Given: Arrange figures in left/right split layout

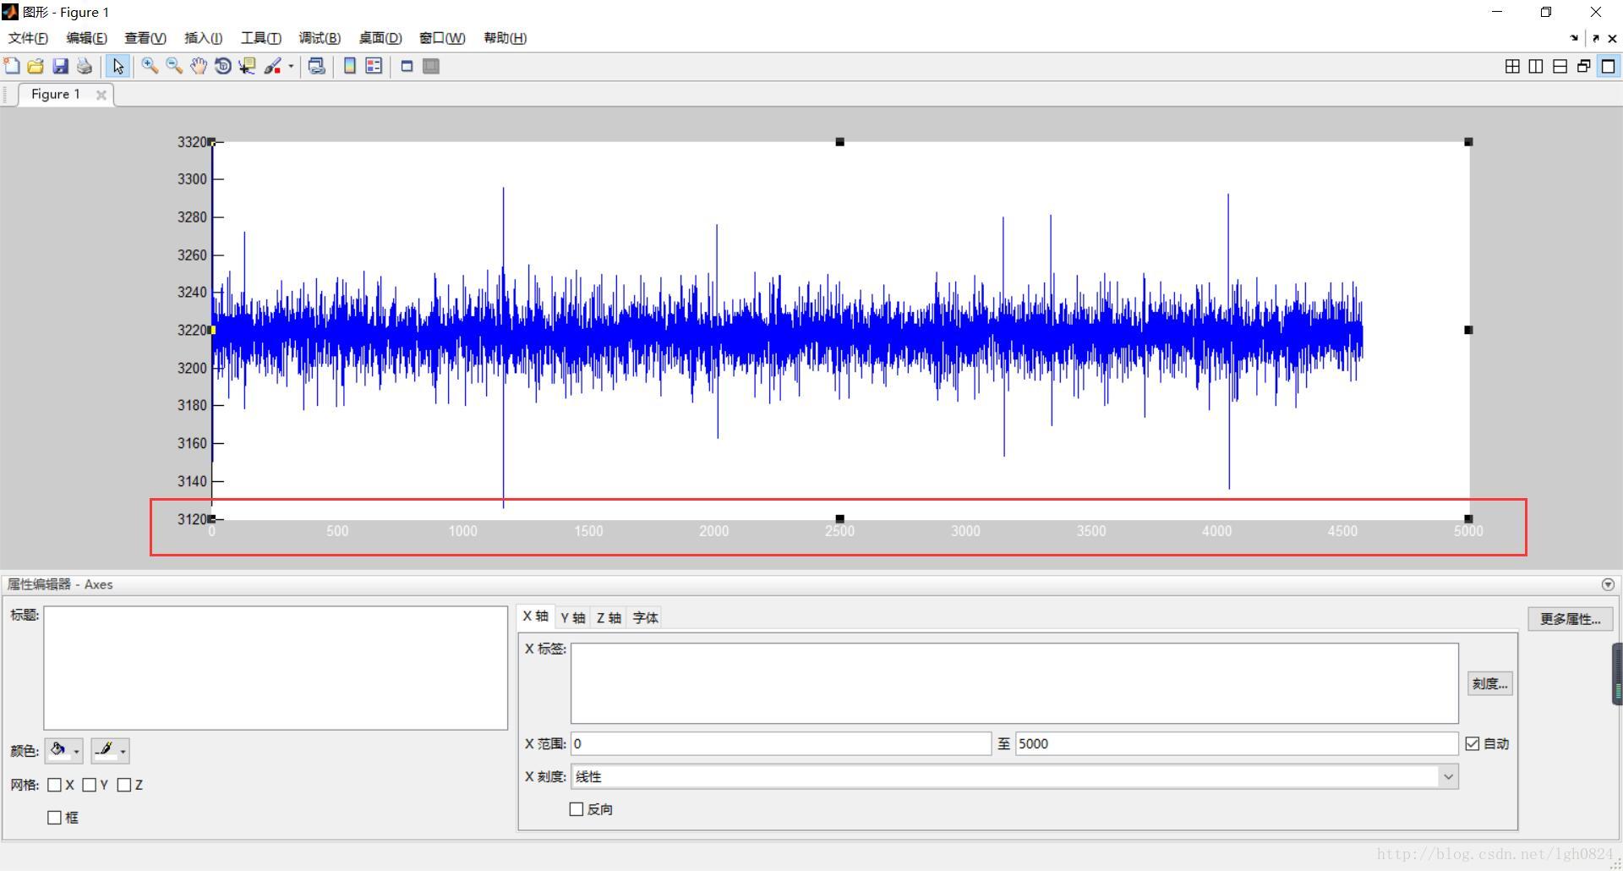Looking at the screenshot, I should (x=1536, y=66).
